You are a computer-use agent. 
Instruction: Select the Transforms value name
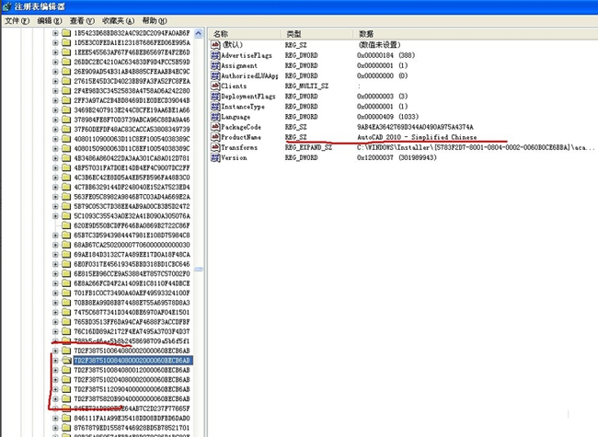[239, 147]
